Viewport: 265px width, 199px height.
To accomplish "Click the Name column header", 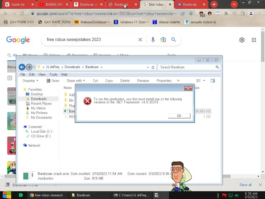I will point(68,88).
